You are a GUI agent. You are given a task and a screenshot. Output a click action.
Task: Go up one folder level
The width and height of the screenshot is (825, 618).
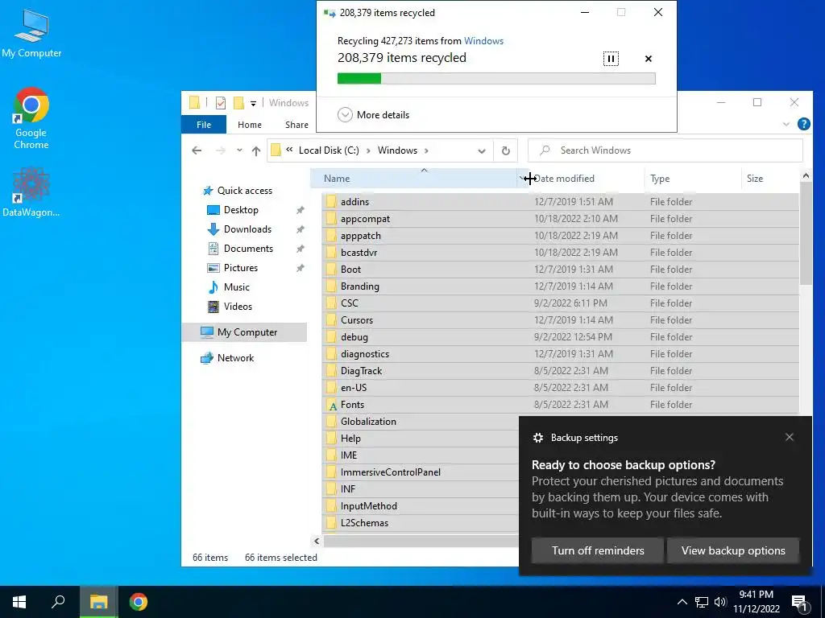click(x=256, y=150)
